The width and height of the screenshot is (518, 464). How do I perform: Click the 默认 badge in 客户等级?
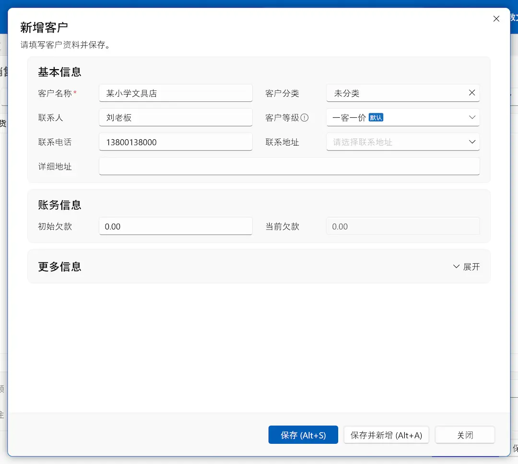376,118
